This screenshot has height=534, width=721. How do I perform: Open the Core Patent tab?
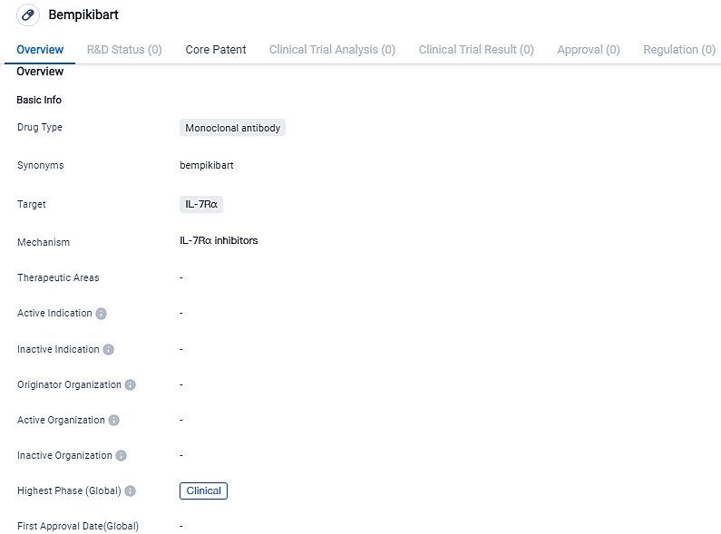tap(216, 50)
